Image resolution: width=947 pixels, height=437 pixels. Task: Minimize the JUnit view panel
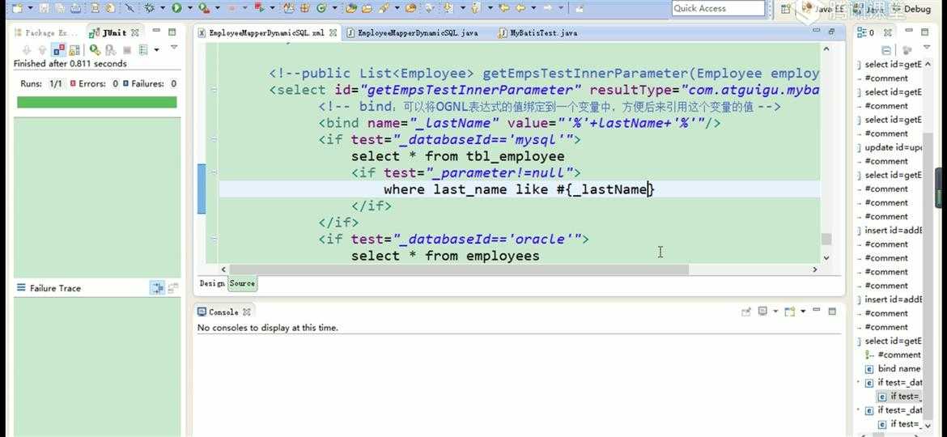point(156,31)
